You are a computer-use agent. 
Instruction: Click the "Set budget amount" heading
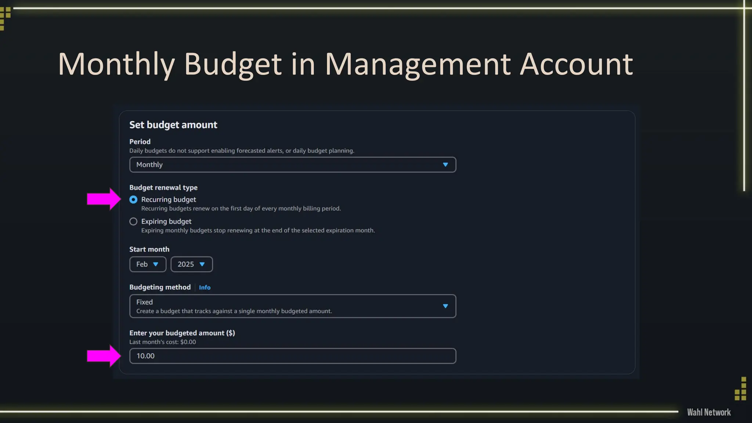click(x=173, y=125)
